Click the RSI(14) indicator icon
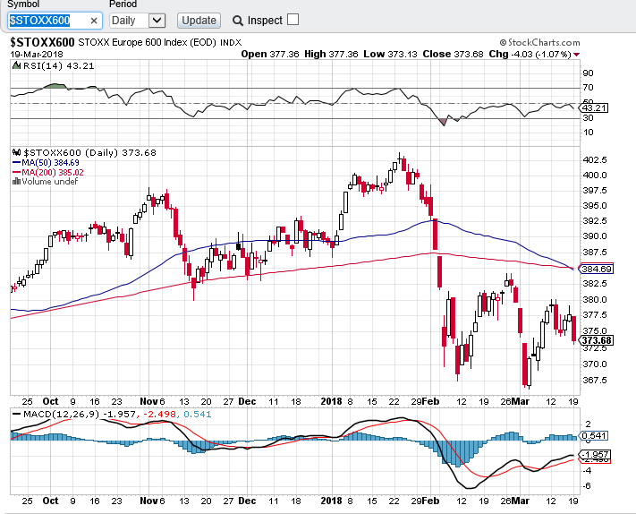Viewport: 636px width, 514px height. 16,65
